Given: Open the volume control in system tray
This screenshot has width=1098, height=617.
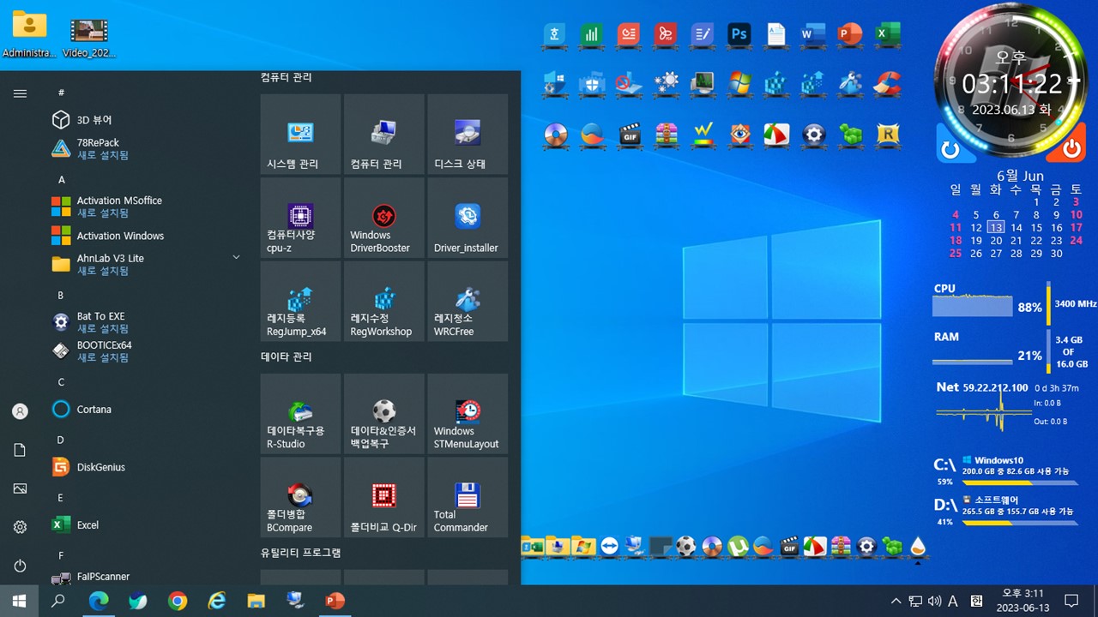Looking at the screenshot, I should pos(934,601).
